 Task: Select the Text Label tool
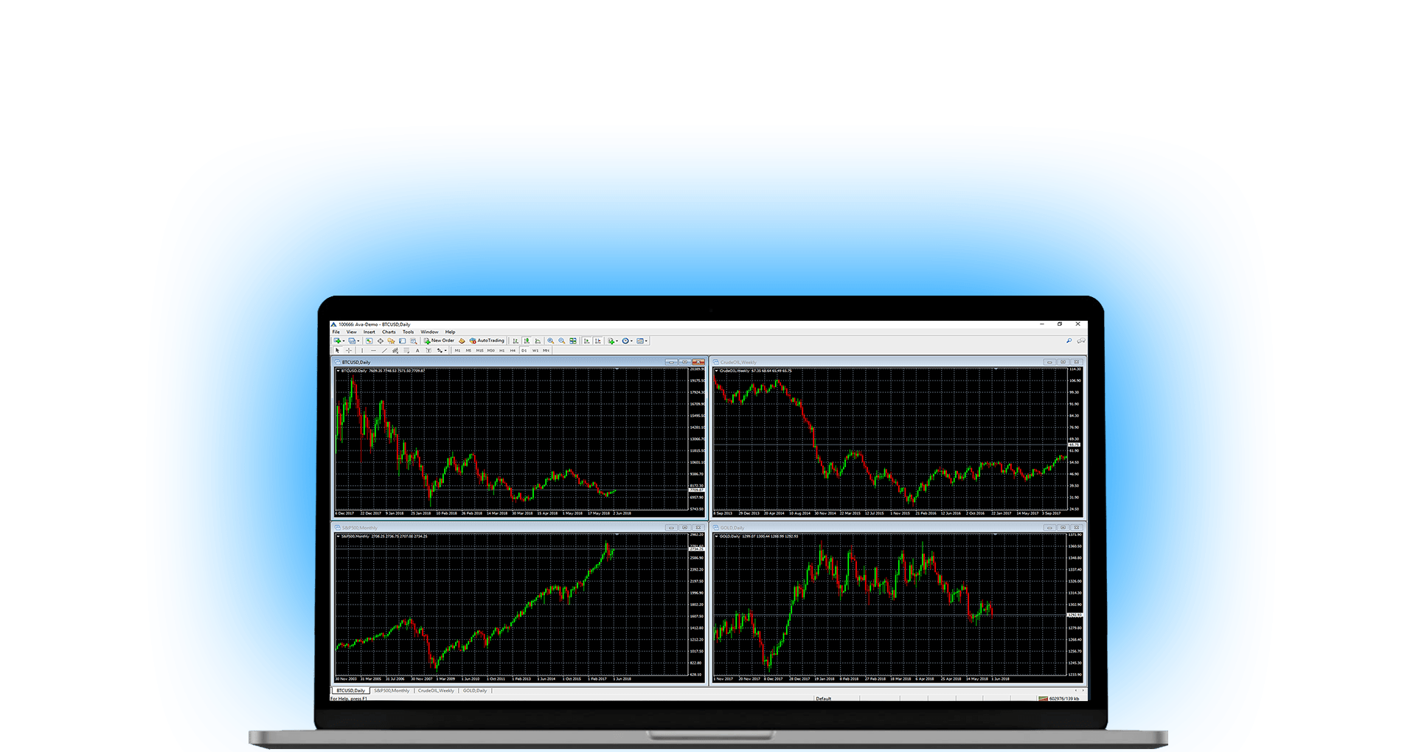coord(428,350)
